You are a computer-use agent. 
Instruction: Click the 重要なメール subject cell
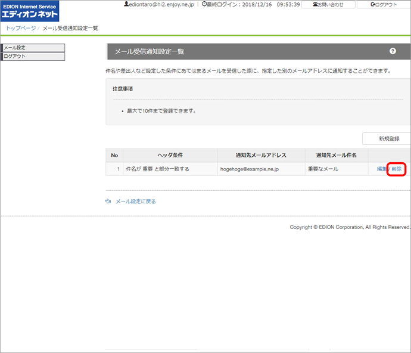click(323, 169)
